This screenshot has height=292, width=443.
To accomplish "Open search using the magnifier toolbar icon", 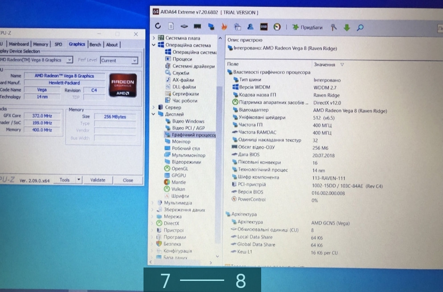I will [x=359, y=27].
